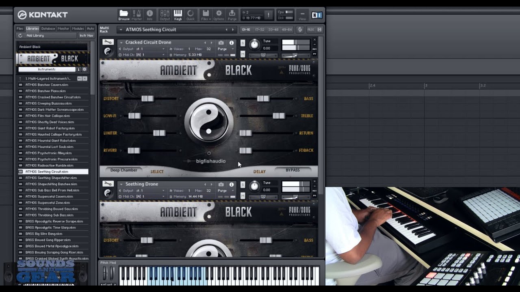This screenshot has width=520, height=292.
Task: Select rack page 17-32
Action: click(259, 30)
